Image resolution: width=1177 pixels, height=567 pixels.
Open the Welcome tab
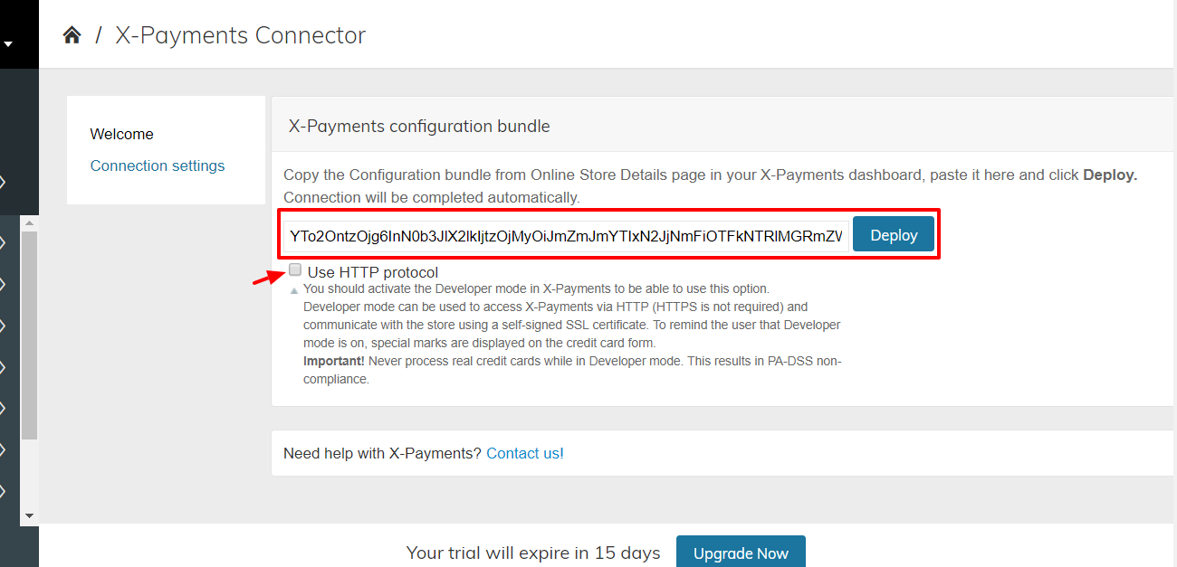[122, 134]
